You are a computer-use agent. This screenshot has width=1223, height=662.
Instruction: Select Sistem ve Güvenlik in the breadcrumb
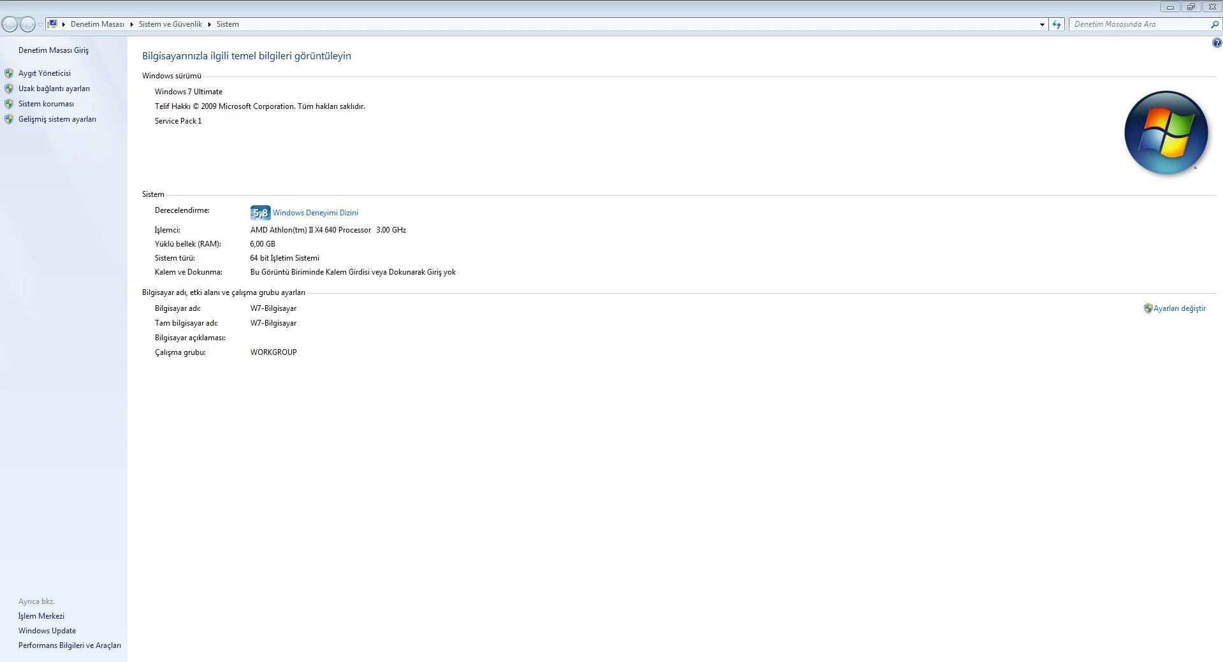[x=170, y=24]
